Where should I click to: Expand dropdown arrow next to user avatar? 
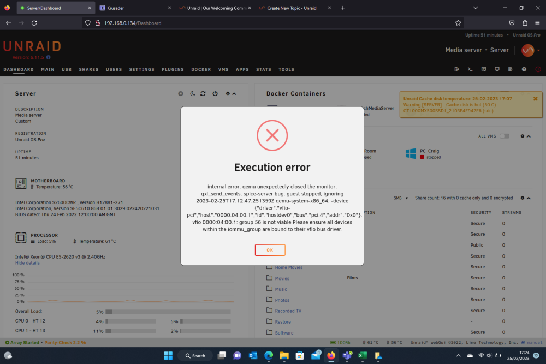(539, 50)
